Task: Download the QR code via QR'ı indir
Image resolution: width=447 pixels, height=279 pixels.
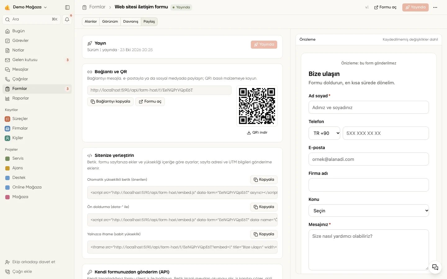Action: coord(257,132)
